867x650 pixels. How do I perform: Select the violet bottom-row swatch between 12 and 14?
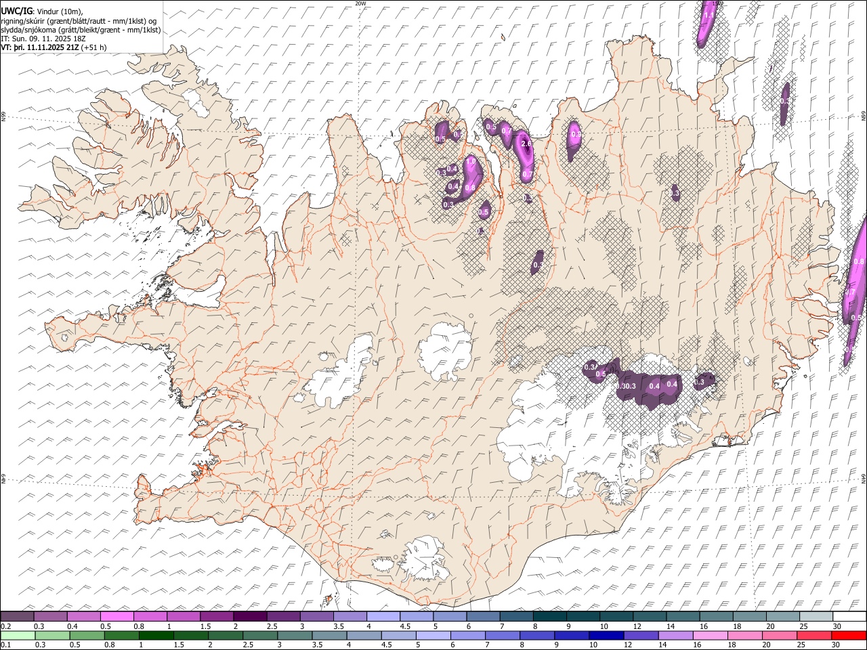641,636
